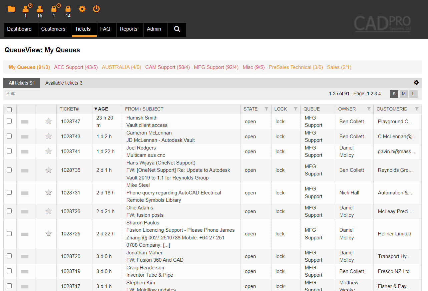
Task: Star ticket 1028731
Action: coord(49,192)
